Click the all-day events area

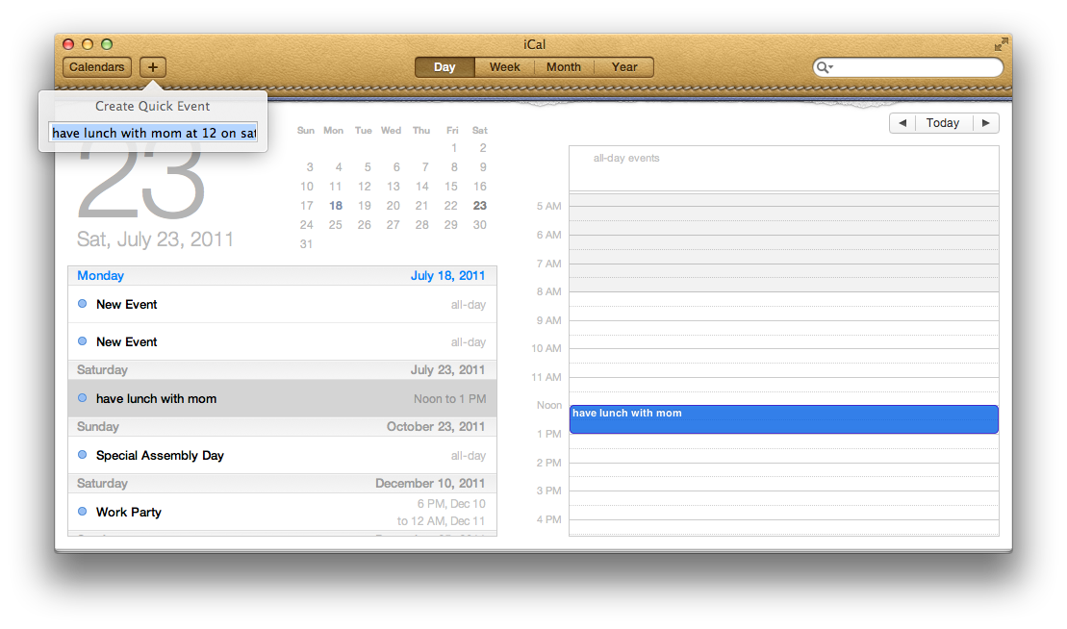[784, 168]
